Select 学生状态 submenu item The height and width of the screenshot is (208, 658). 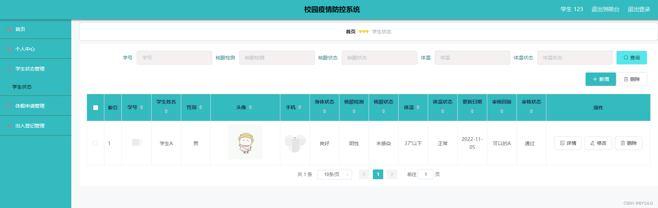(22, 87)
